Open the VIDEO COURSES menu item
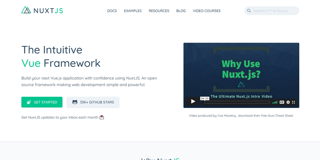The height and width of the screenshot is (160, 320). pos(207,11)
